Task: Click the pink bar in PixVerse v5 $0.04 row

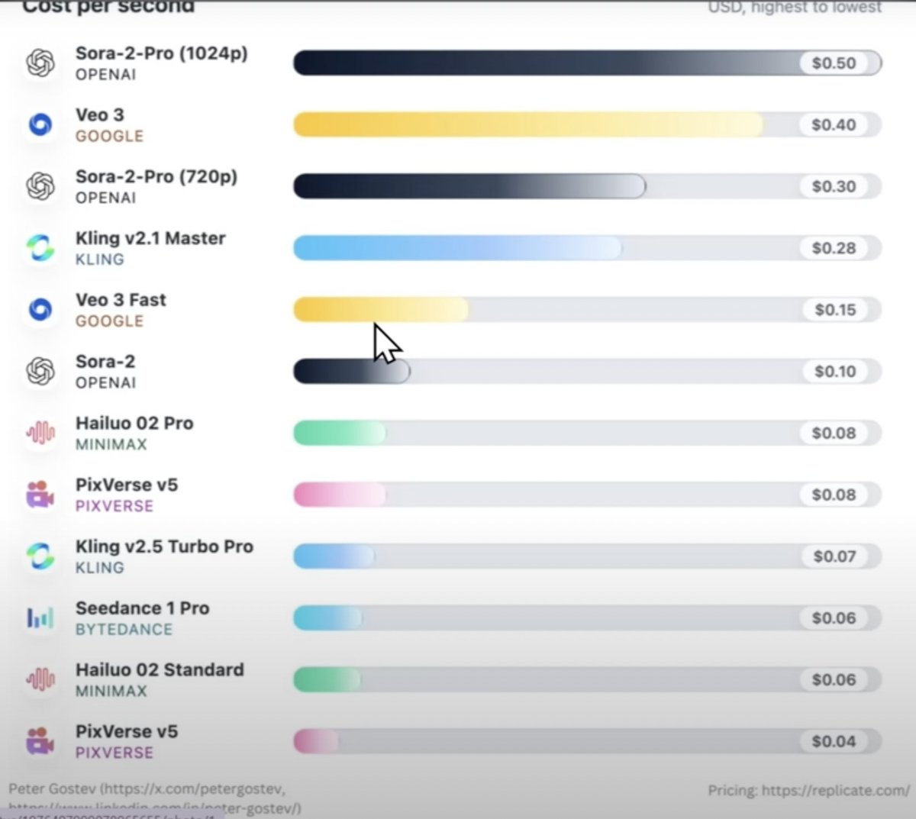Action: tap(316, 741)
